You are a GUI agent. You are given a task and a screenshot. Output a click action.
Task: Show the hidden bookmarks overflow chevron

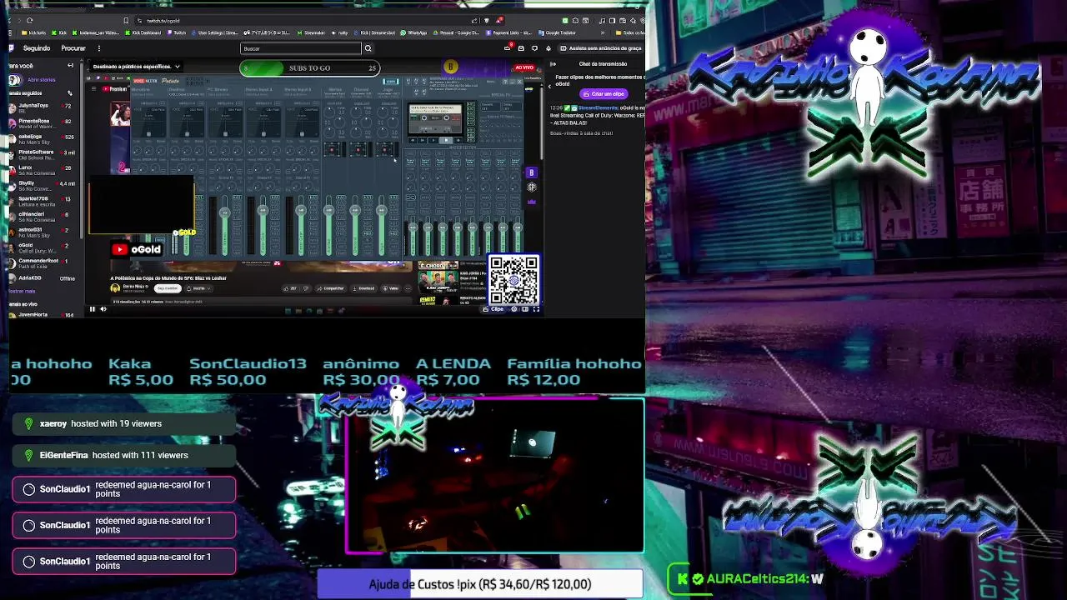pos(602,32)
